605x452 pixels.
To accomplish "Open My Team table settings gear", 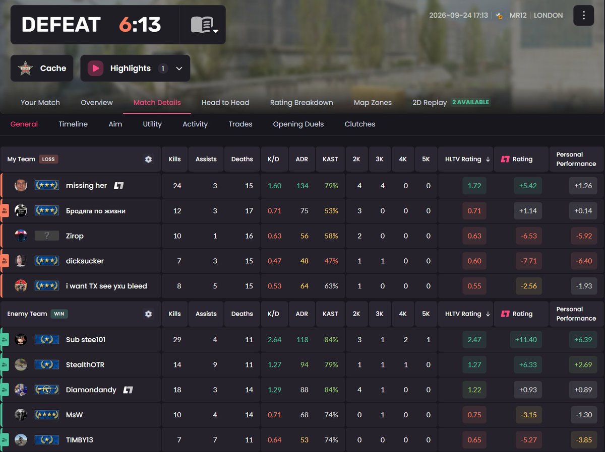I will (148, 159).
